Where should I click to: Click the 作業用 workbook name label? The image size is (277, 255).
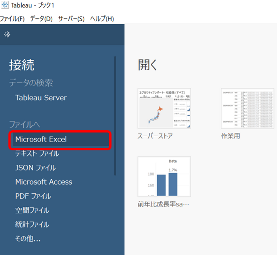point(230,136)
